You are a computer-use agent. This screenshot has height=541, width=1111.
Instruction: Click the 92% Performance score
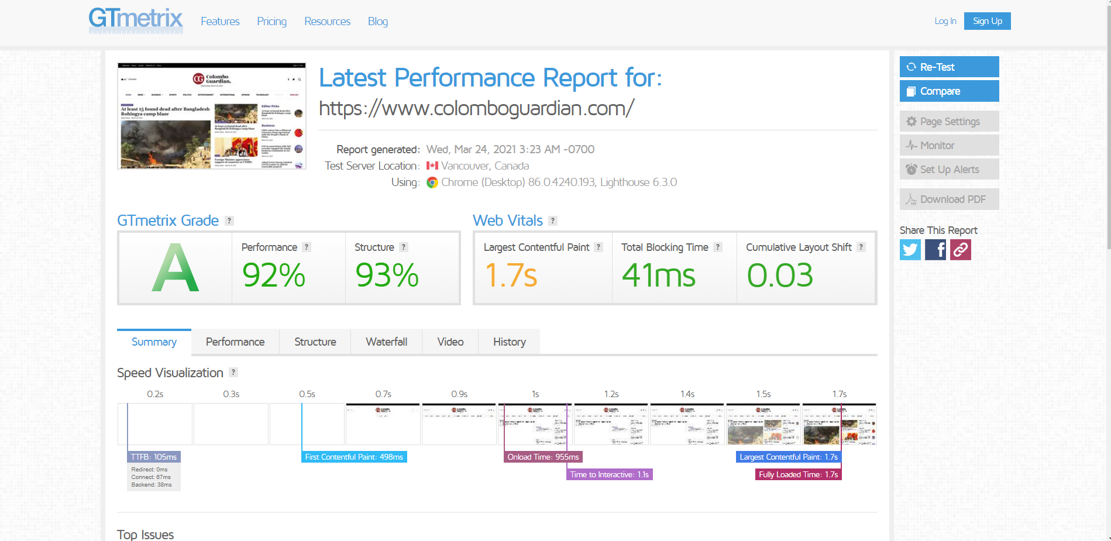[x=274, y=275]
